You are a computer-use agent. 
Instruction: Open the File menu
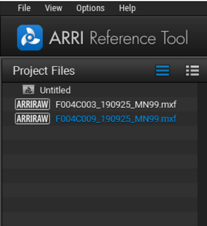pos(24,8)
